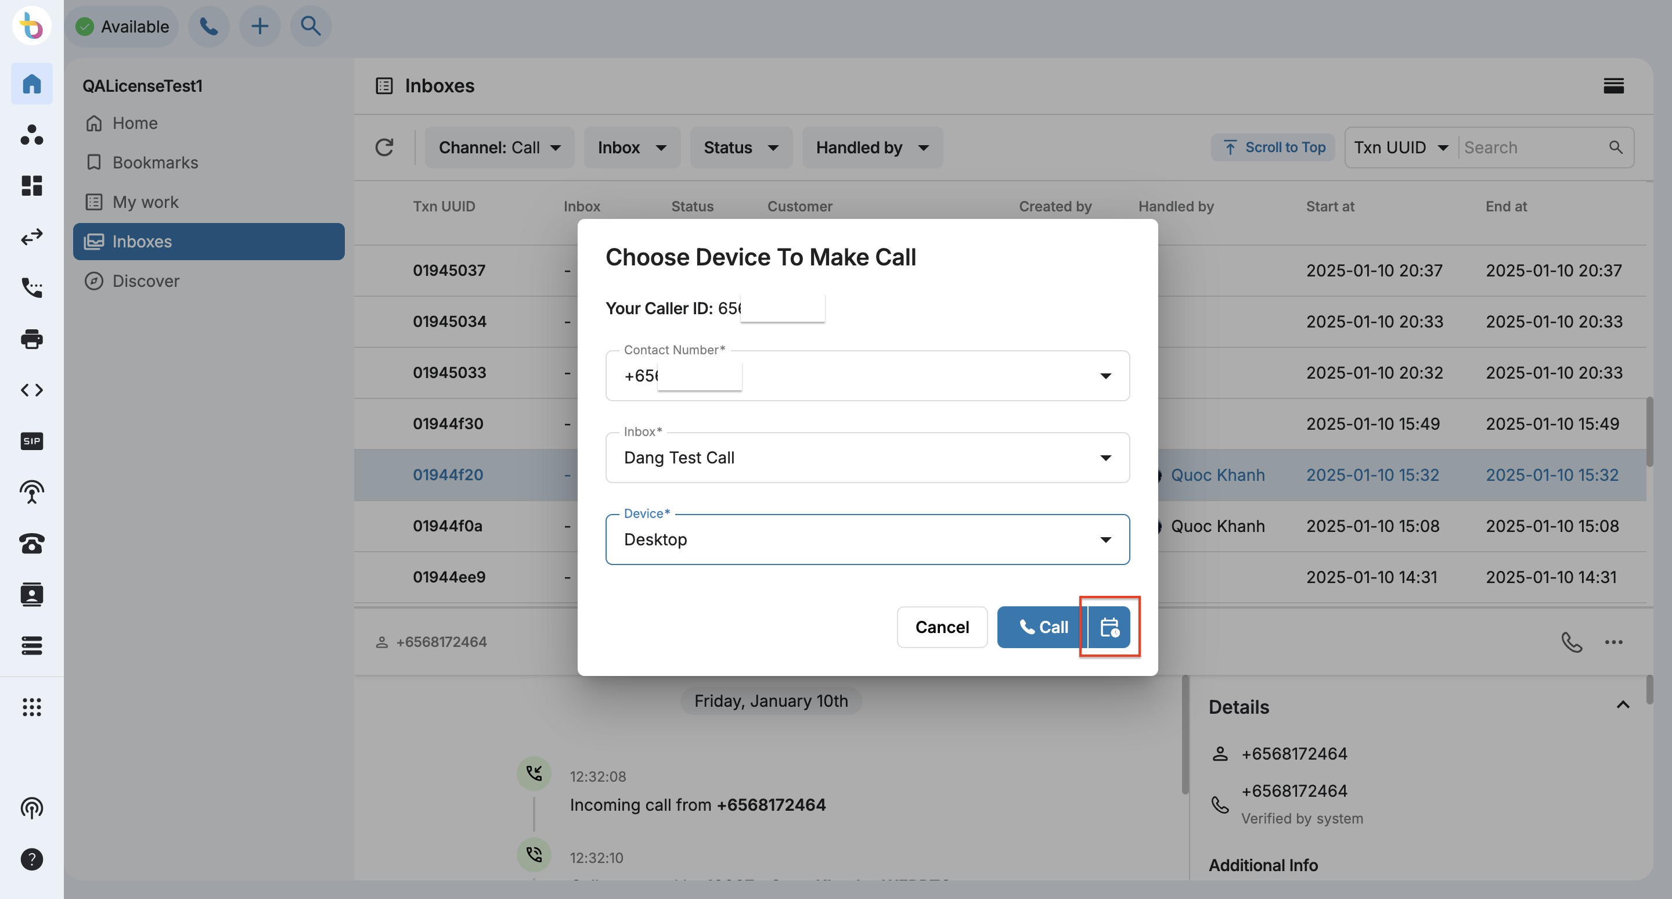Image resolution: width=1672 pixels, height=899 pixels.
Task: Click the Scroll to Top button
Action: (x=1273, y=148)
